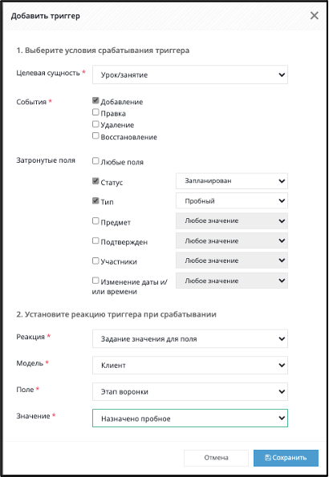This screenshot has height=477, width=329.
Task: Expand the Модель dropdown showing Клиент
Action: click(x=190, y=365)
